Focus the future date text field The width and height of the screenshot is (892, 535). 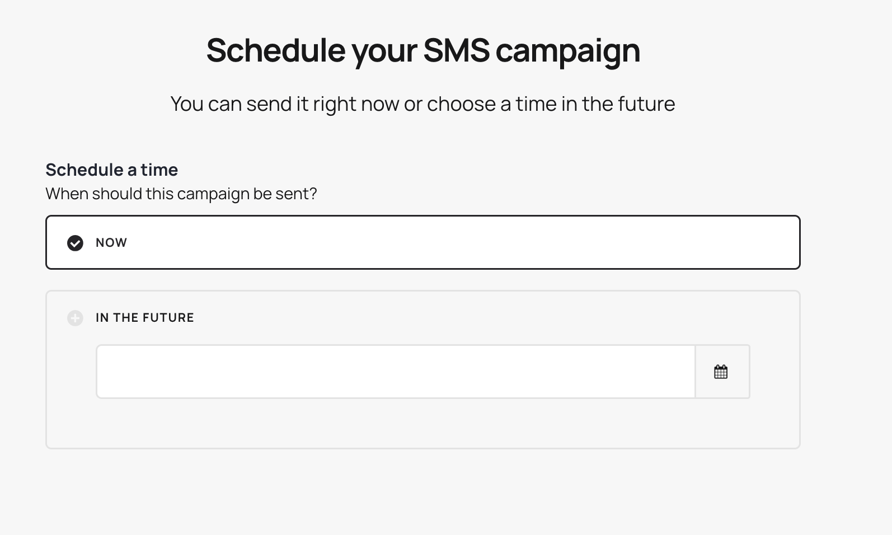tap(396, 372)
